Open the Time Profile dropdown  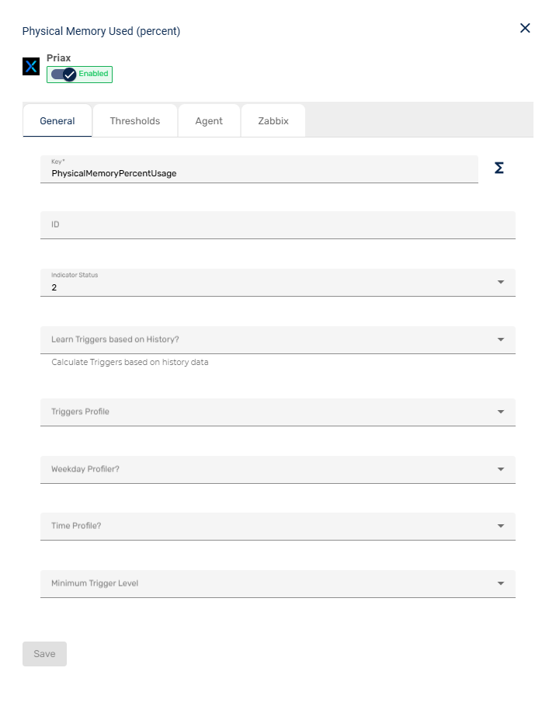(x=277, y=526)
